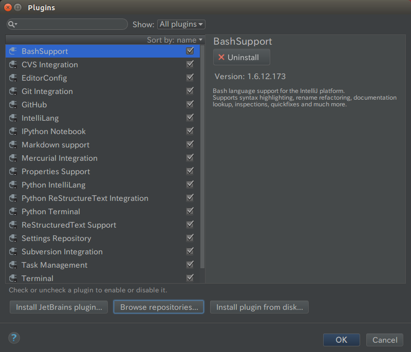Select Python IntelliLang in the list
This screenshot has width=411, height=352.
103,185
